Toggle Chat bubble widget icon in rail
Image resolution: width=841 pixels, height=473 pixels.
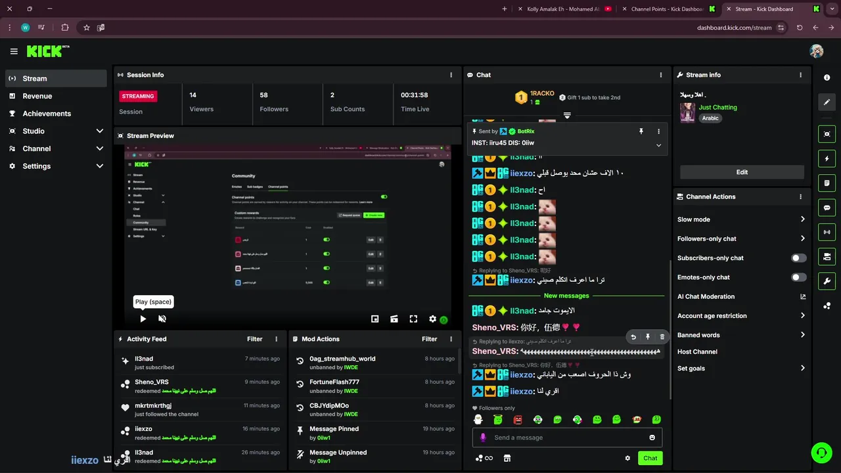827,208
